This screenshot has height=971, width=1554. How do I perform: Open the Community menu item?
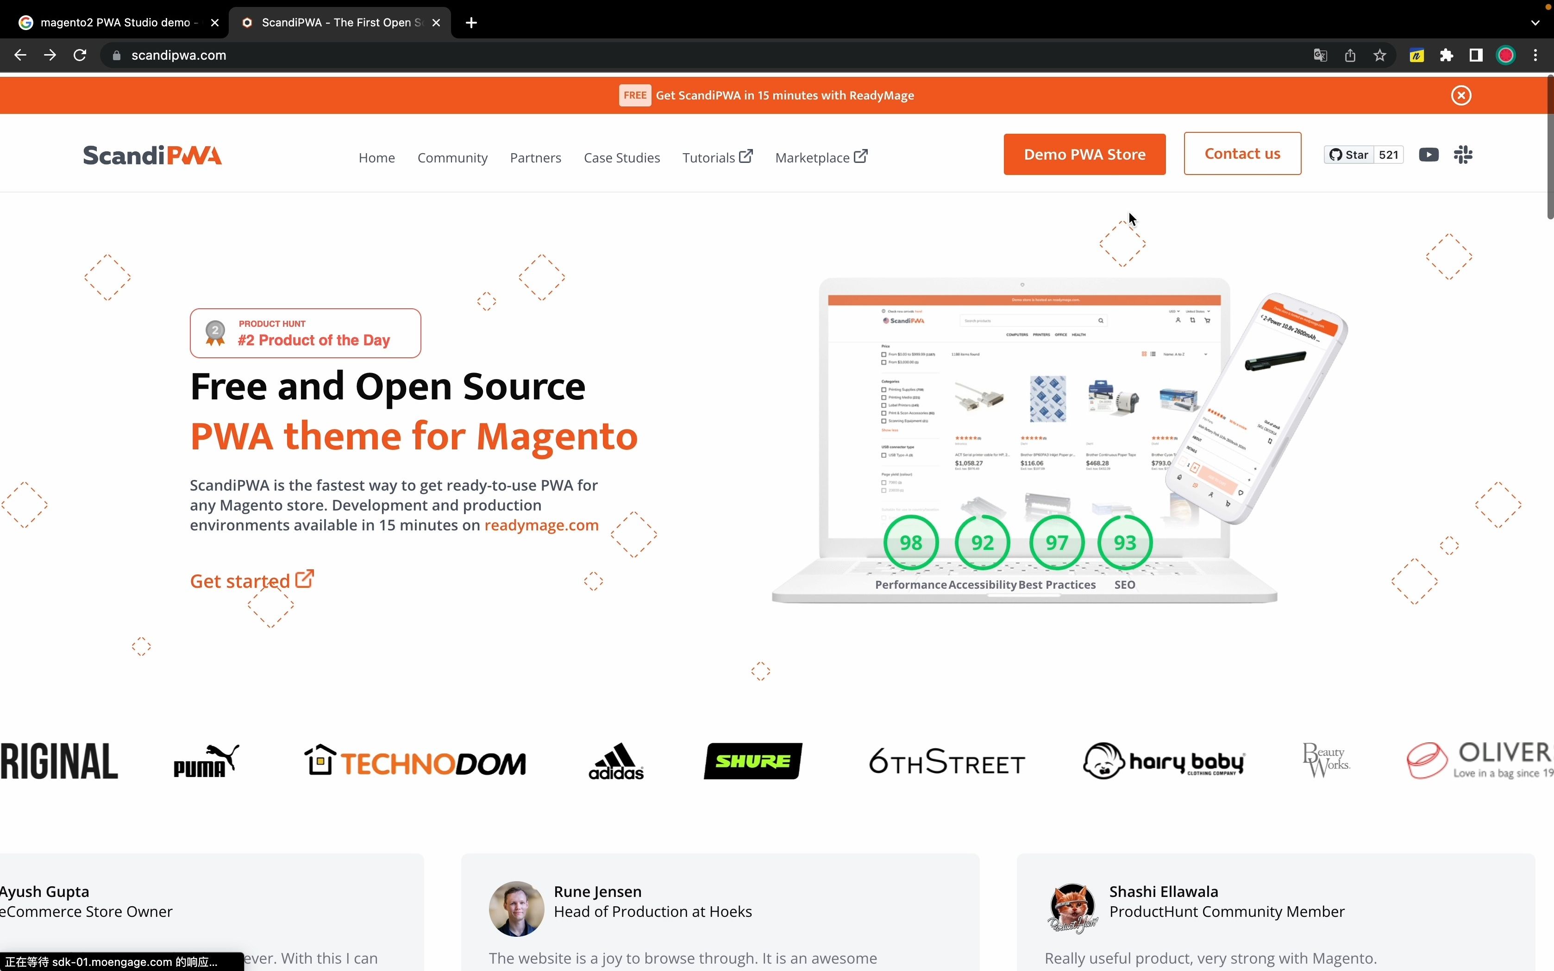[x=452, y=157]
